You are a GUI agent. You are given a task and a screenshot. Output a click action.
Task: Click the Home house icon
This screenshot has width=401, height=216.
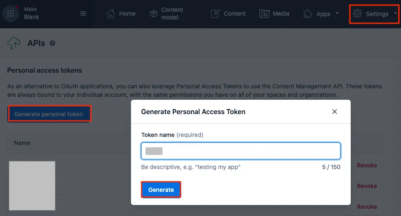pyautogui.click(x=111, y=14)
